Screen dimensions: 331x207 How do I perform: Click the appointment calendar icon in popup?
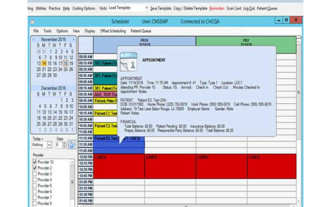(129, 61)
